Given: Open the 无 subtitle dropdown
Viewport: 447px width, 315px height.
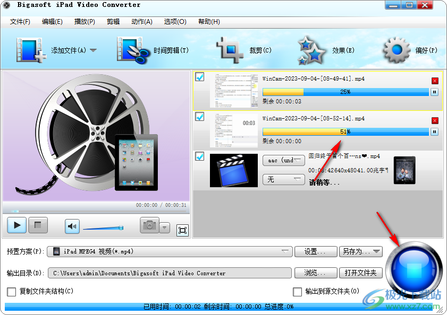Looking at the screenshot, I should 284,180.
